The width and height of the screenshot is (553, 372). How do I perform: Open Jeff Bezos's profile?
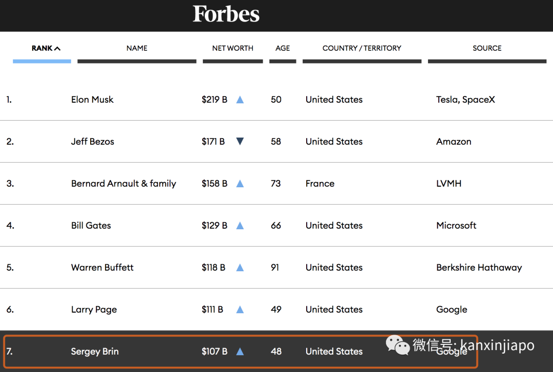[93, 141]
